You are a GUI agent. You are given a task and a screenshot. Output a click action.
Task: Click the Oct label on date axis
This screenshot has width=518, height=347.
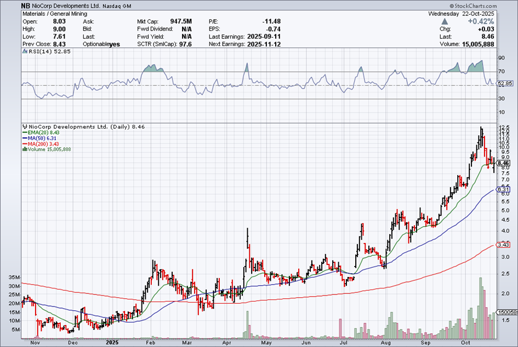pyautogui.click(x=465, y=343)
